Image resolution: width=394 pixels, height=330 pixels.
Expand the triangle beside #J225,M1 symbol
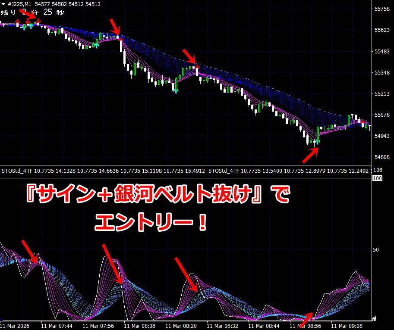[x=3, y=4]
